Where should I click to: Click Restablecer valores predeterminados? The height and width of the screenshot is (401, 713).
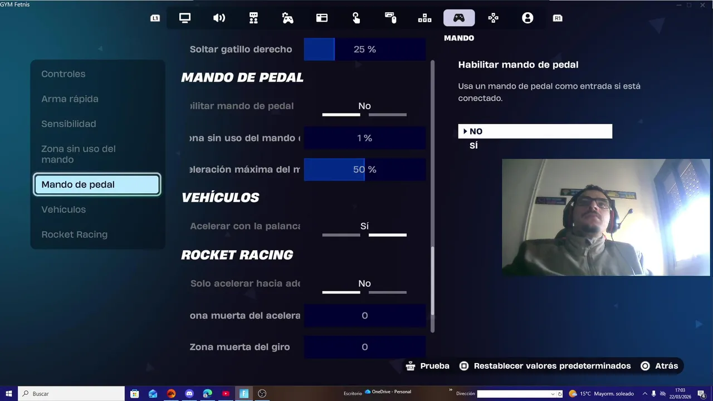(x=545, y=366)
